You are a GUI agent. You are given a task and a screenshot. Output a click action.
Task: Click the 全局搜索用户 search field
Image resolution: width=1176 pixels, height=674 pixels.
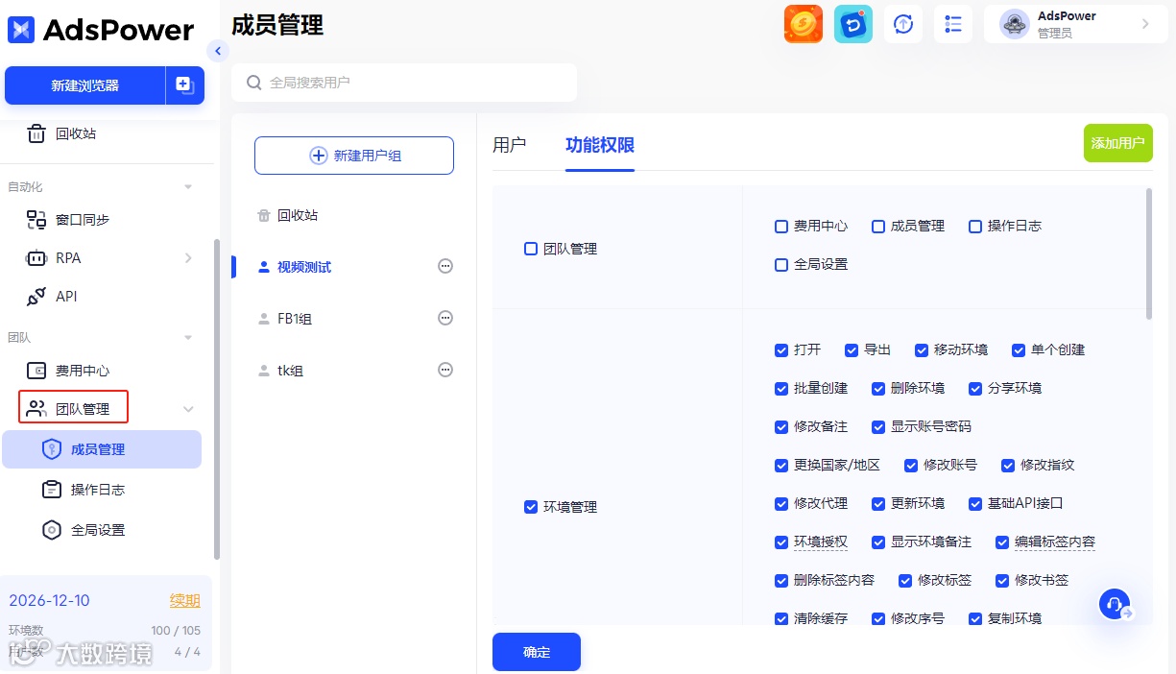pos(404,83)
